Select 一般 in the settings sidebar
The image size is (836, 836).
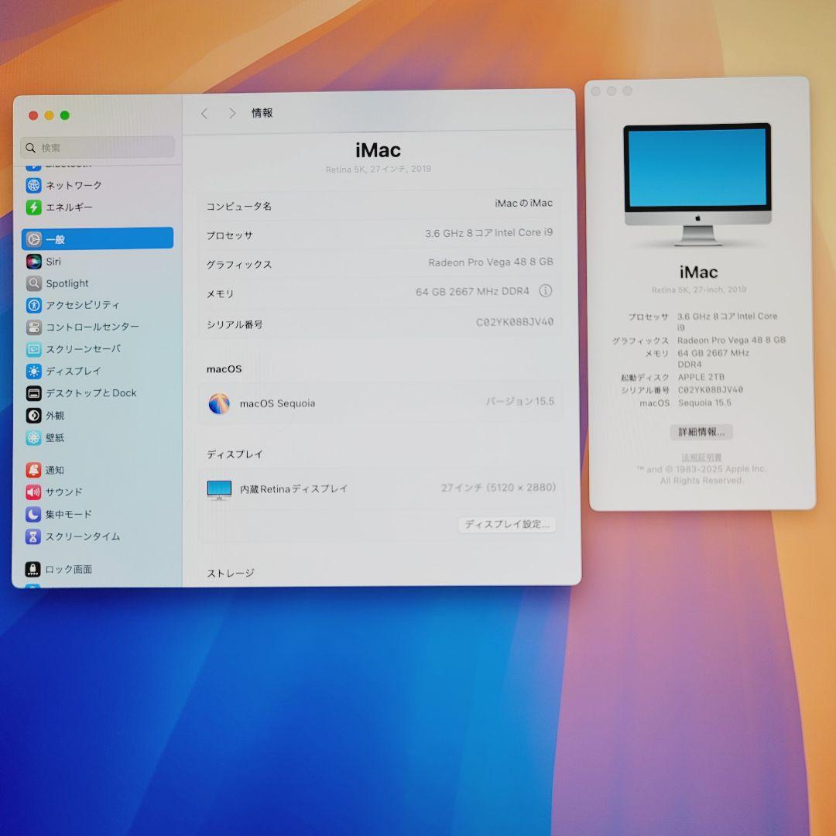pyautogui.click(x=57, y=238)
